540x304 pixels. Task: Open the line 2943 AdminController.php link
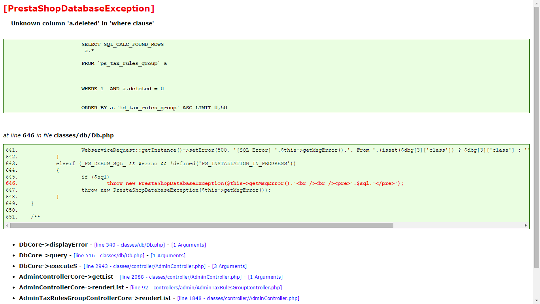(145, 266)
